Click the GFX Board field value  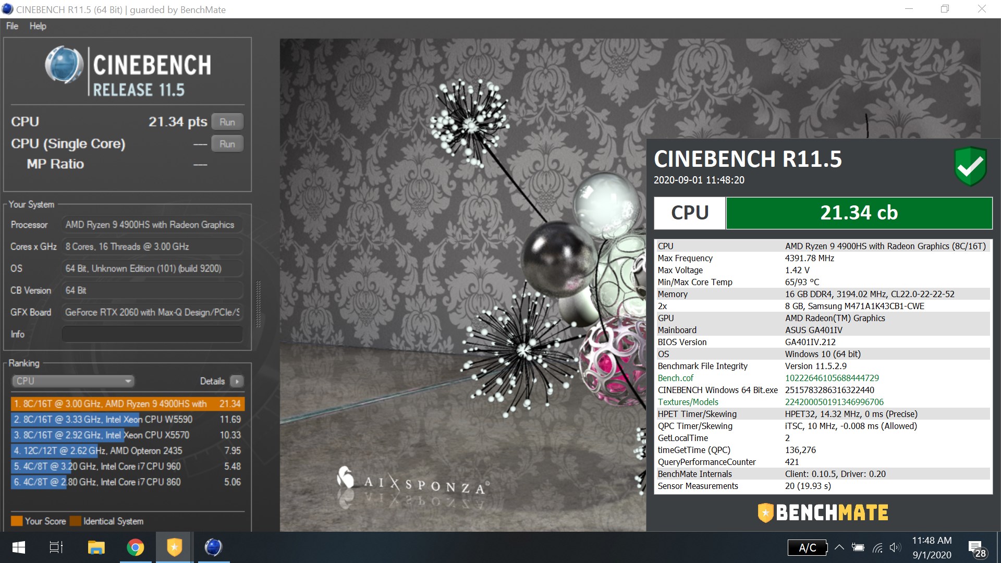[152, 312]
